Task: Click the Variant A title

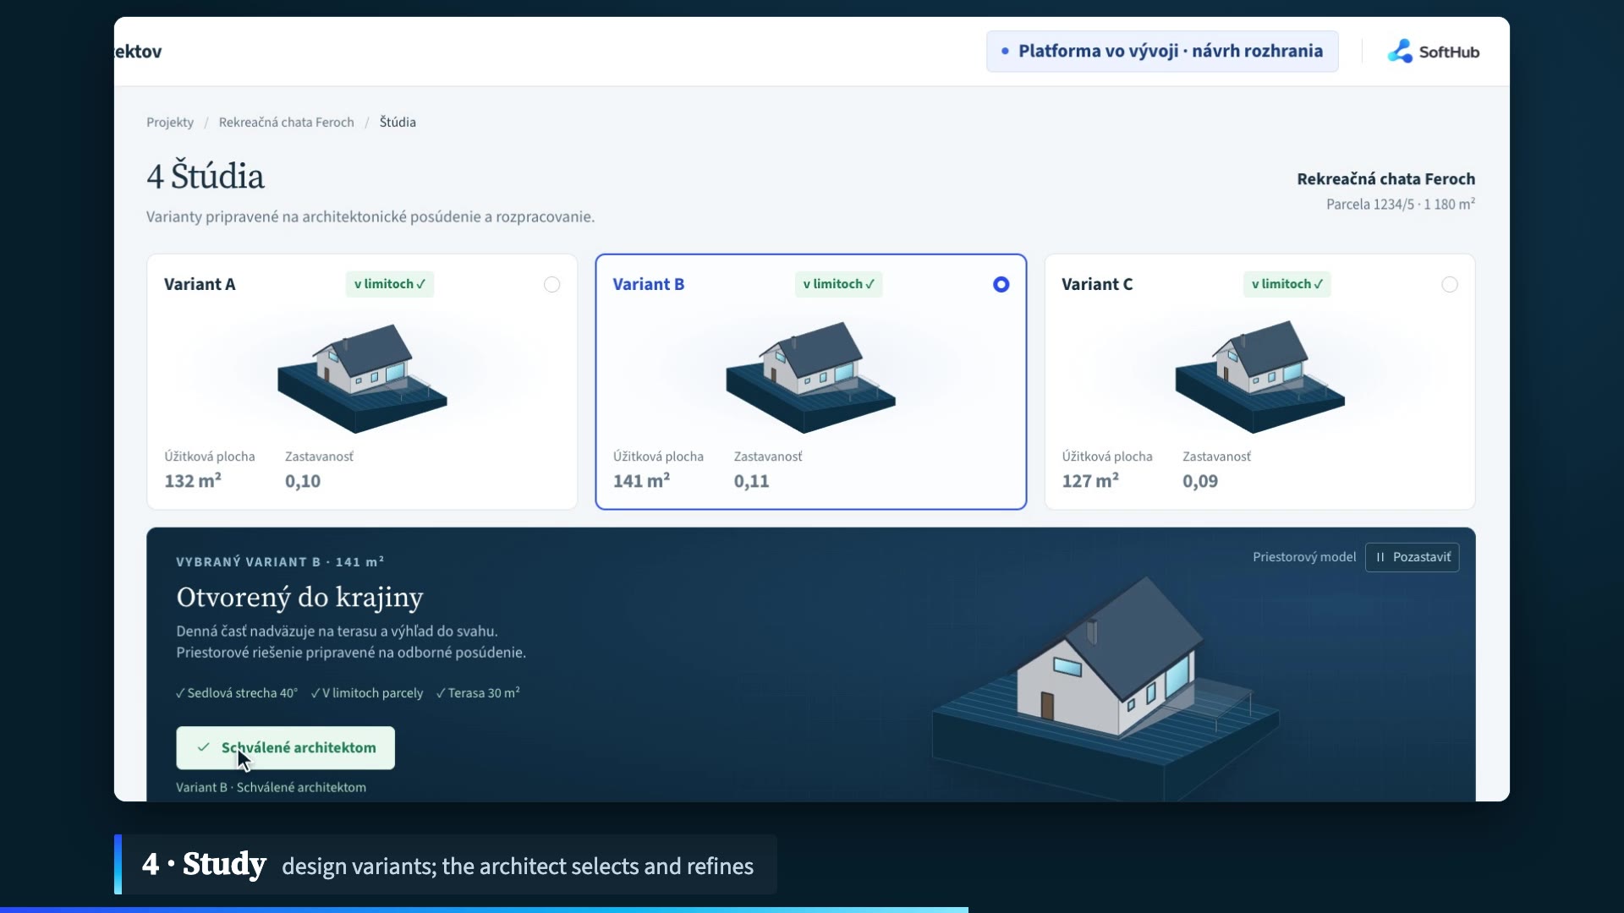Action: click(x=200, y=285)
